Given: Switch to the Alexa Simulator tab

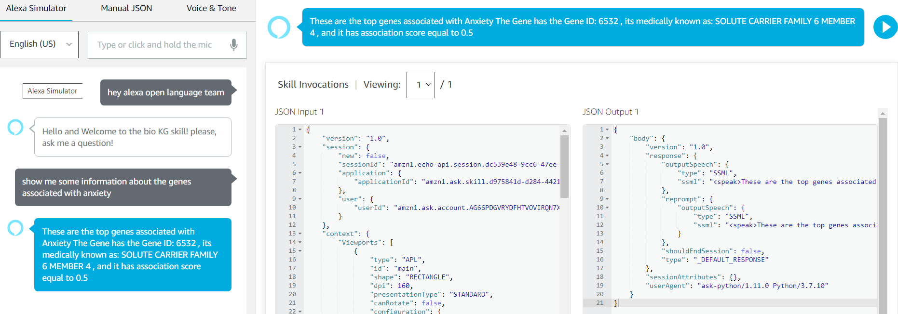Looking at the screenshot, I should (x=36, y=8).
